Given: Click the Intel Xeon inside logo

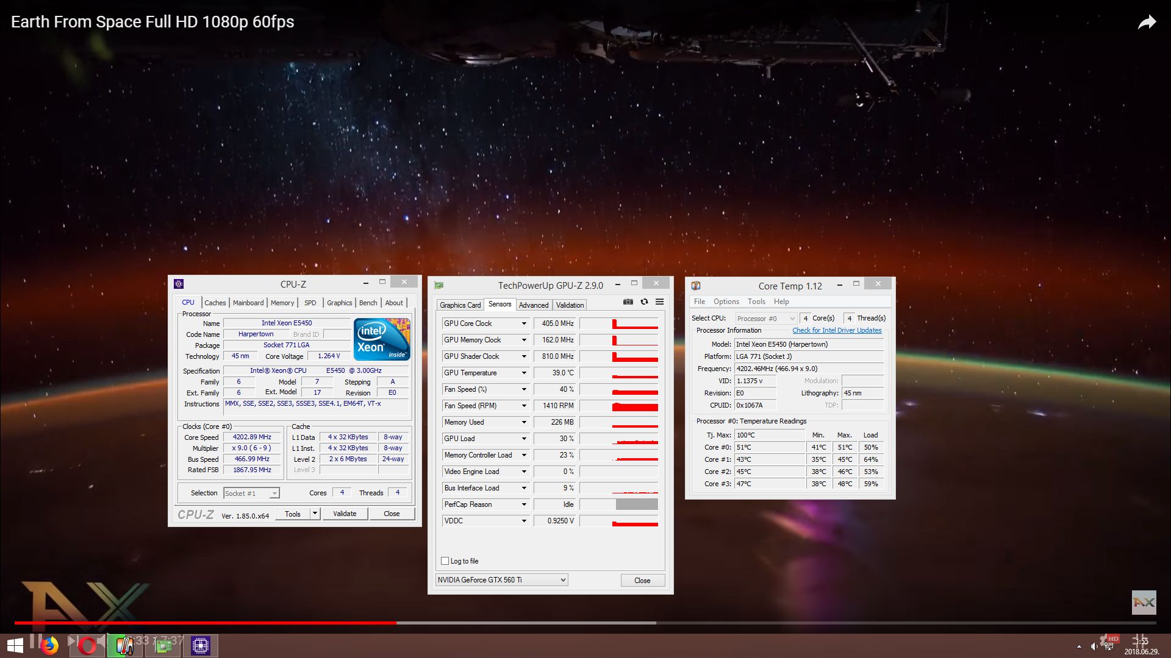Looking at the screenshot, I should (x=382, y=339).
